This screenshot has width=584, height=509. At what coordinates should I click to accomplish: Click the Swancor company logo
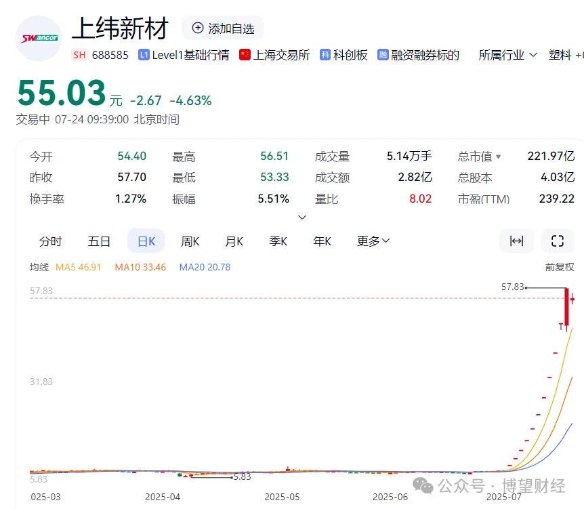[39, 38]
